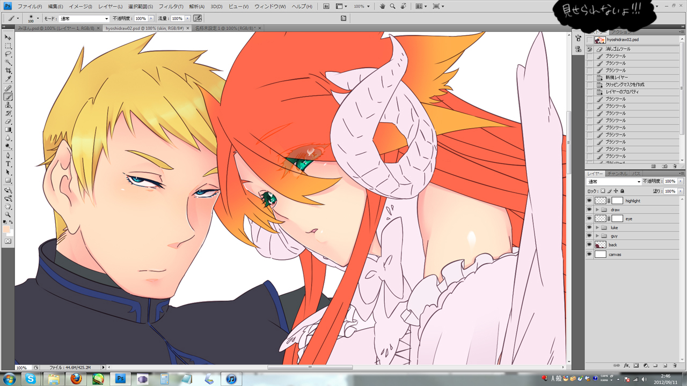
Task: Open Skype from the taskbar
Action: click(31, 378)
